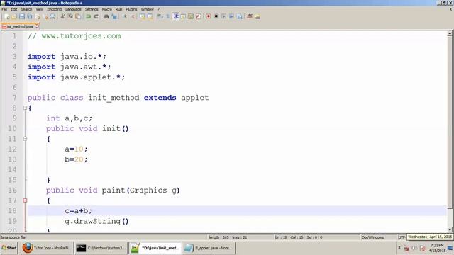
Task: Cut selection using the scissors icon
Action: tap(63, 16)
